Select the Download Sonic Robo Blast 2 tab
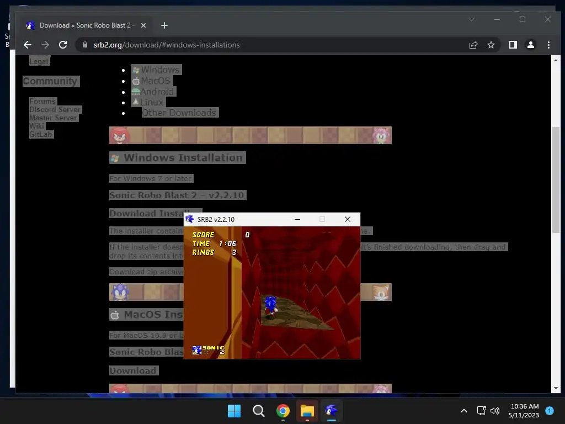This screenshot has height=424, width=565. 87,25
